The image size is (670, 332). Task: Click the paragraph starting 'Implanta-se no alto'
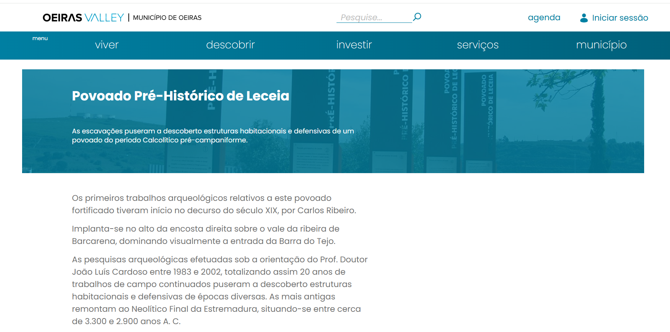point(206,235)
